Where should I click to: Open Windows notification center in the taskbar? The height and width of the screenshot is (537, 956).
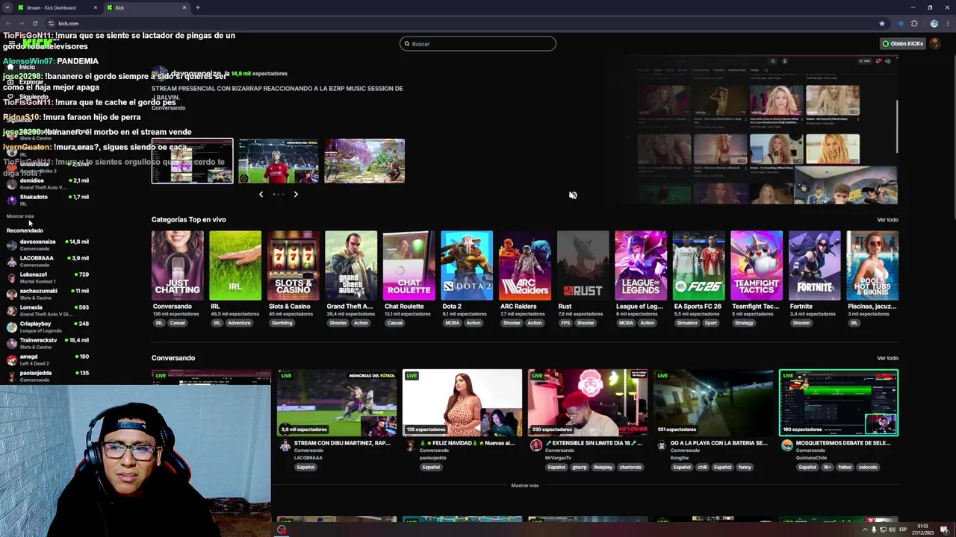[x=944, y=530]
